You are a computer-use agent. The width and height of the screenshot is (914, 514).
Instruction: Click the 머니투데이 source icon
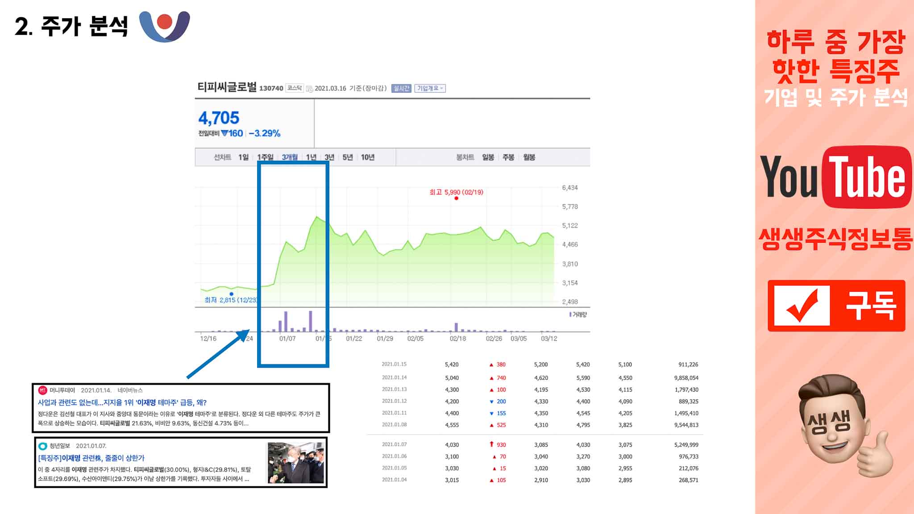(x=42, y=390)
